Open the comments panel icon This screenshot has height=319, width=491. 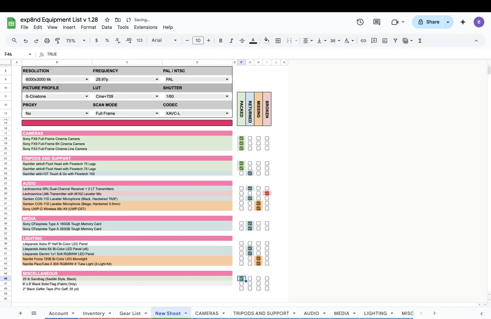[377, 22]
